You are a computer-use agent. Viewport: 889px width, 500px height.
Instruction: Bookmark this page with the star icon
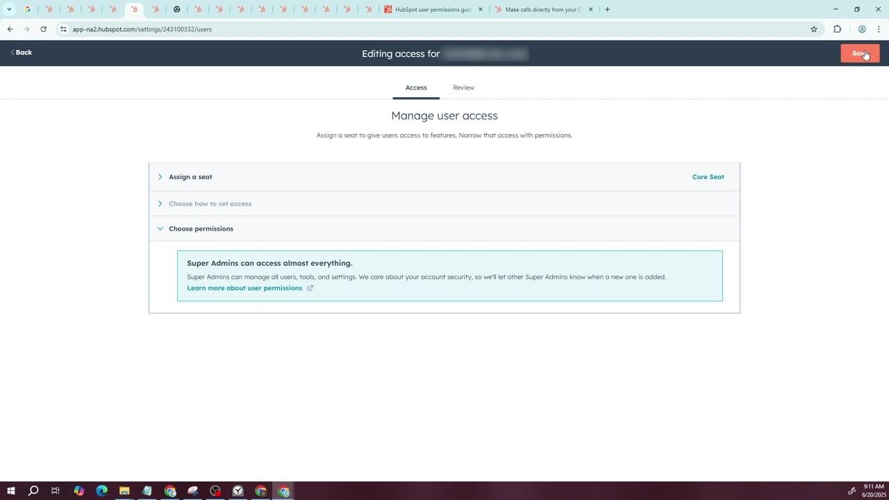814,29
